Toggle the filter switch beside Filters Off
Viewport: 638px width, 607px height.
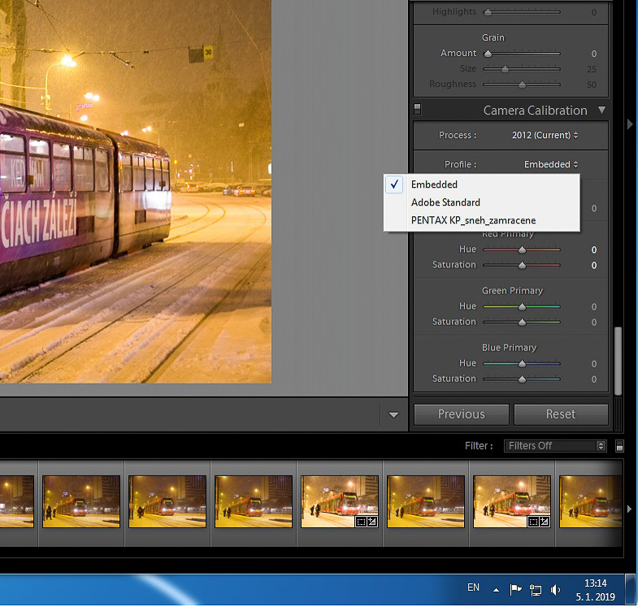click(x=619, y=446)
